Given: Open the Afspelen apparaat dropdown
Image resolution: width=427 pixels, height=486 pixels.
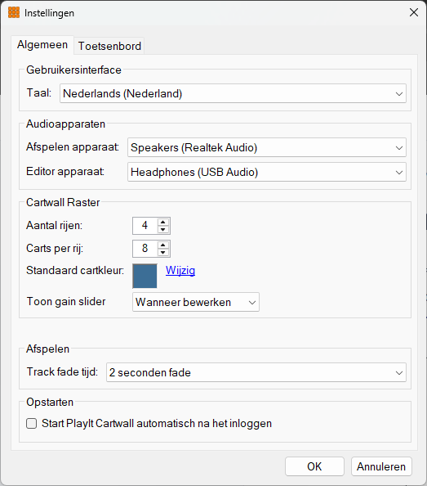Looking at the screenshot, I should point(267,147).
